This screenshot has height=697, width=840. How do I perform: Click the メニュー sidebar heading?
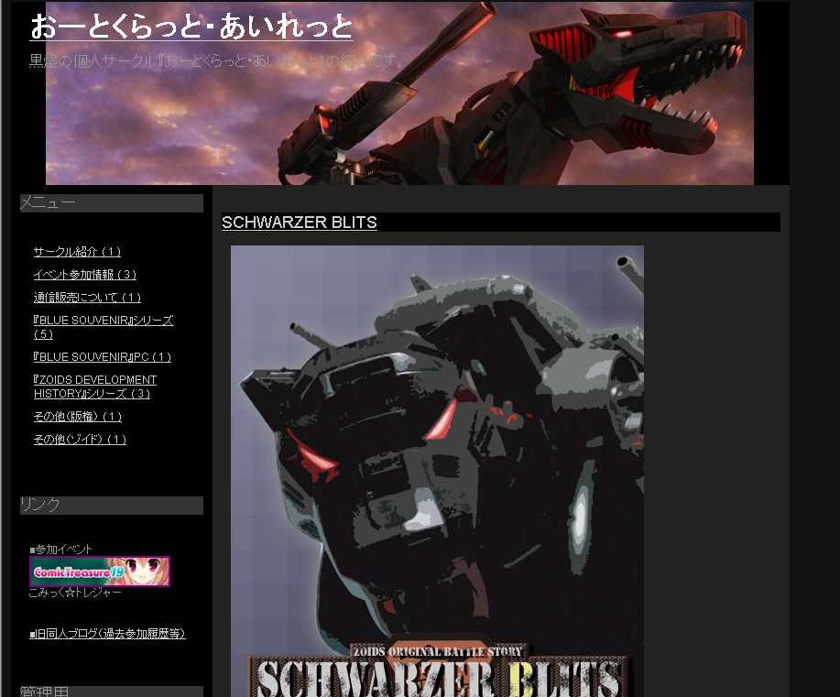pos(112,203)
